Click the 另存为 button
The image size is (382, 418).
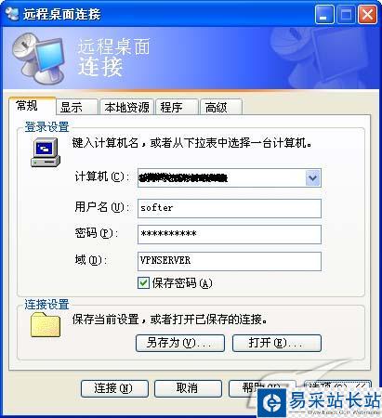pos(180,343)
